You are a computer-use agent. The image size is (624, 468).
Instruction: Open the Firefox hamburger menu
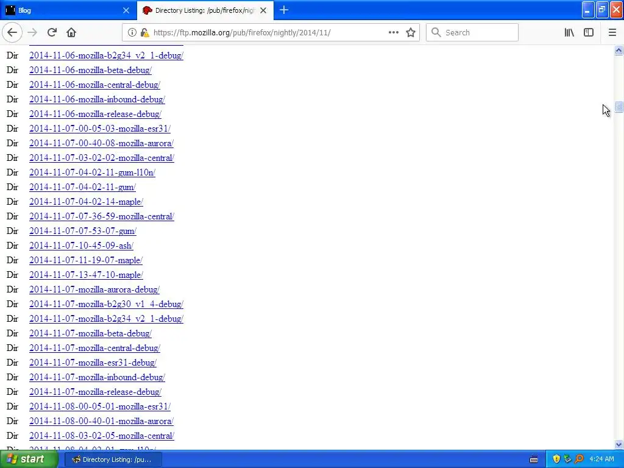click(612, 33)
